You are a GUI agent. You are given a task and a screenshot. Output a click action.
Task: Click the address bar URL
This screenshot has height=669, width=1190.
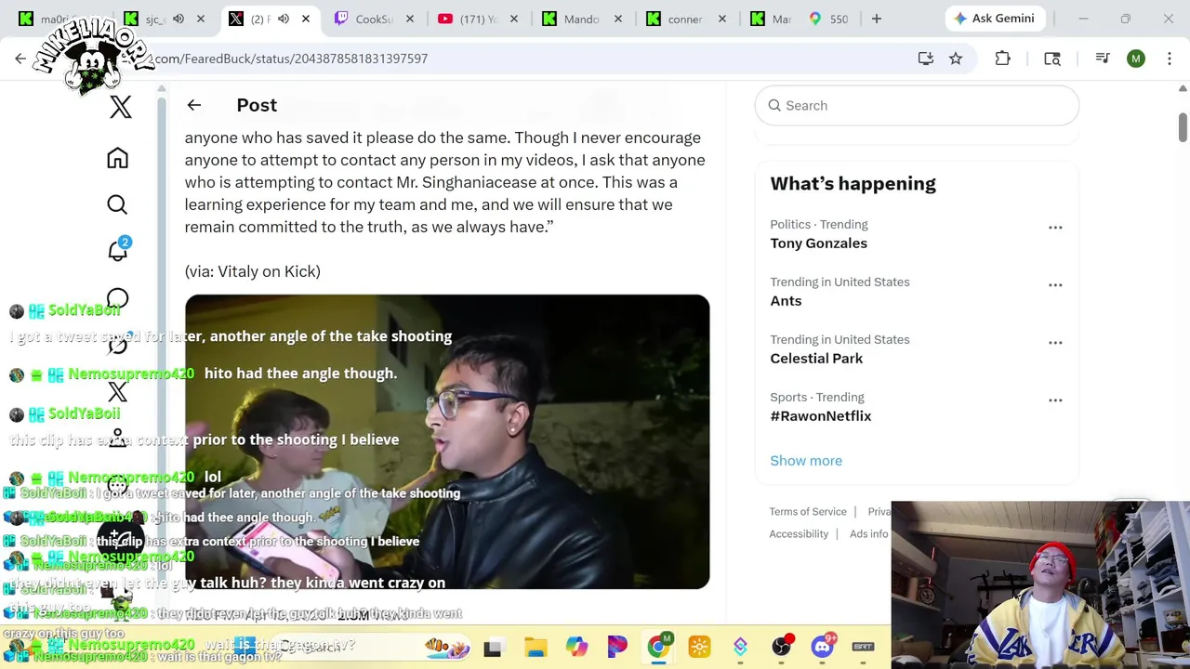(291, 59)
